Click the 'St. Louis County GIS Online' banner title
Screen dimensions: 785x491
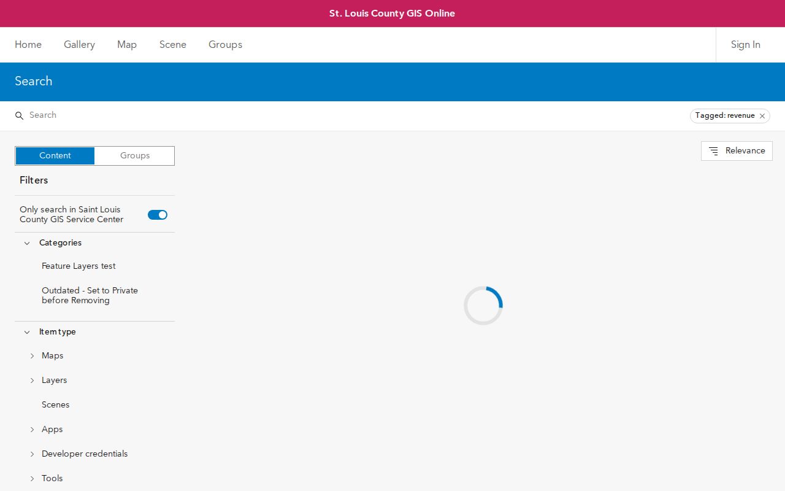pyautogui.click(x=392, y=14)
